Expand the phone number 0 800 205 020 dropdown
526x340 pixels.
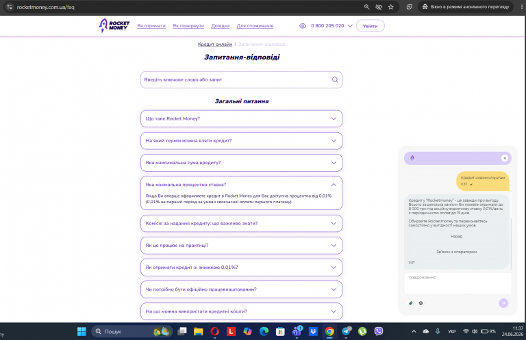[350, 26]
